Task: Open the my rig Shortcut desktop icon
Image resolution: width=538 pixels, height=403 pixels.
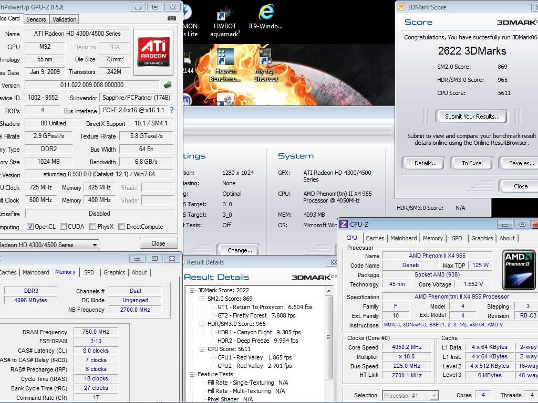Action: point(265,65)
